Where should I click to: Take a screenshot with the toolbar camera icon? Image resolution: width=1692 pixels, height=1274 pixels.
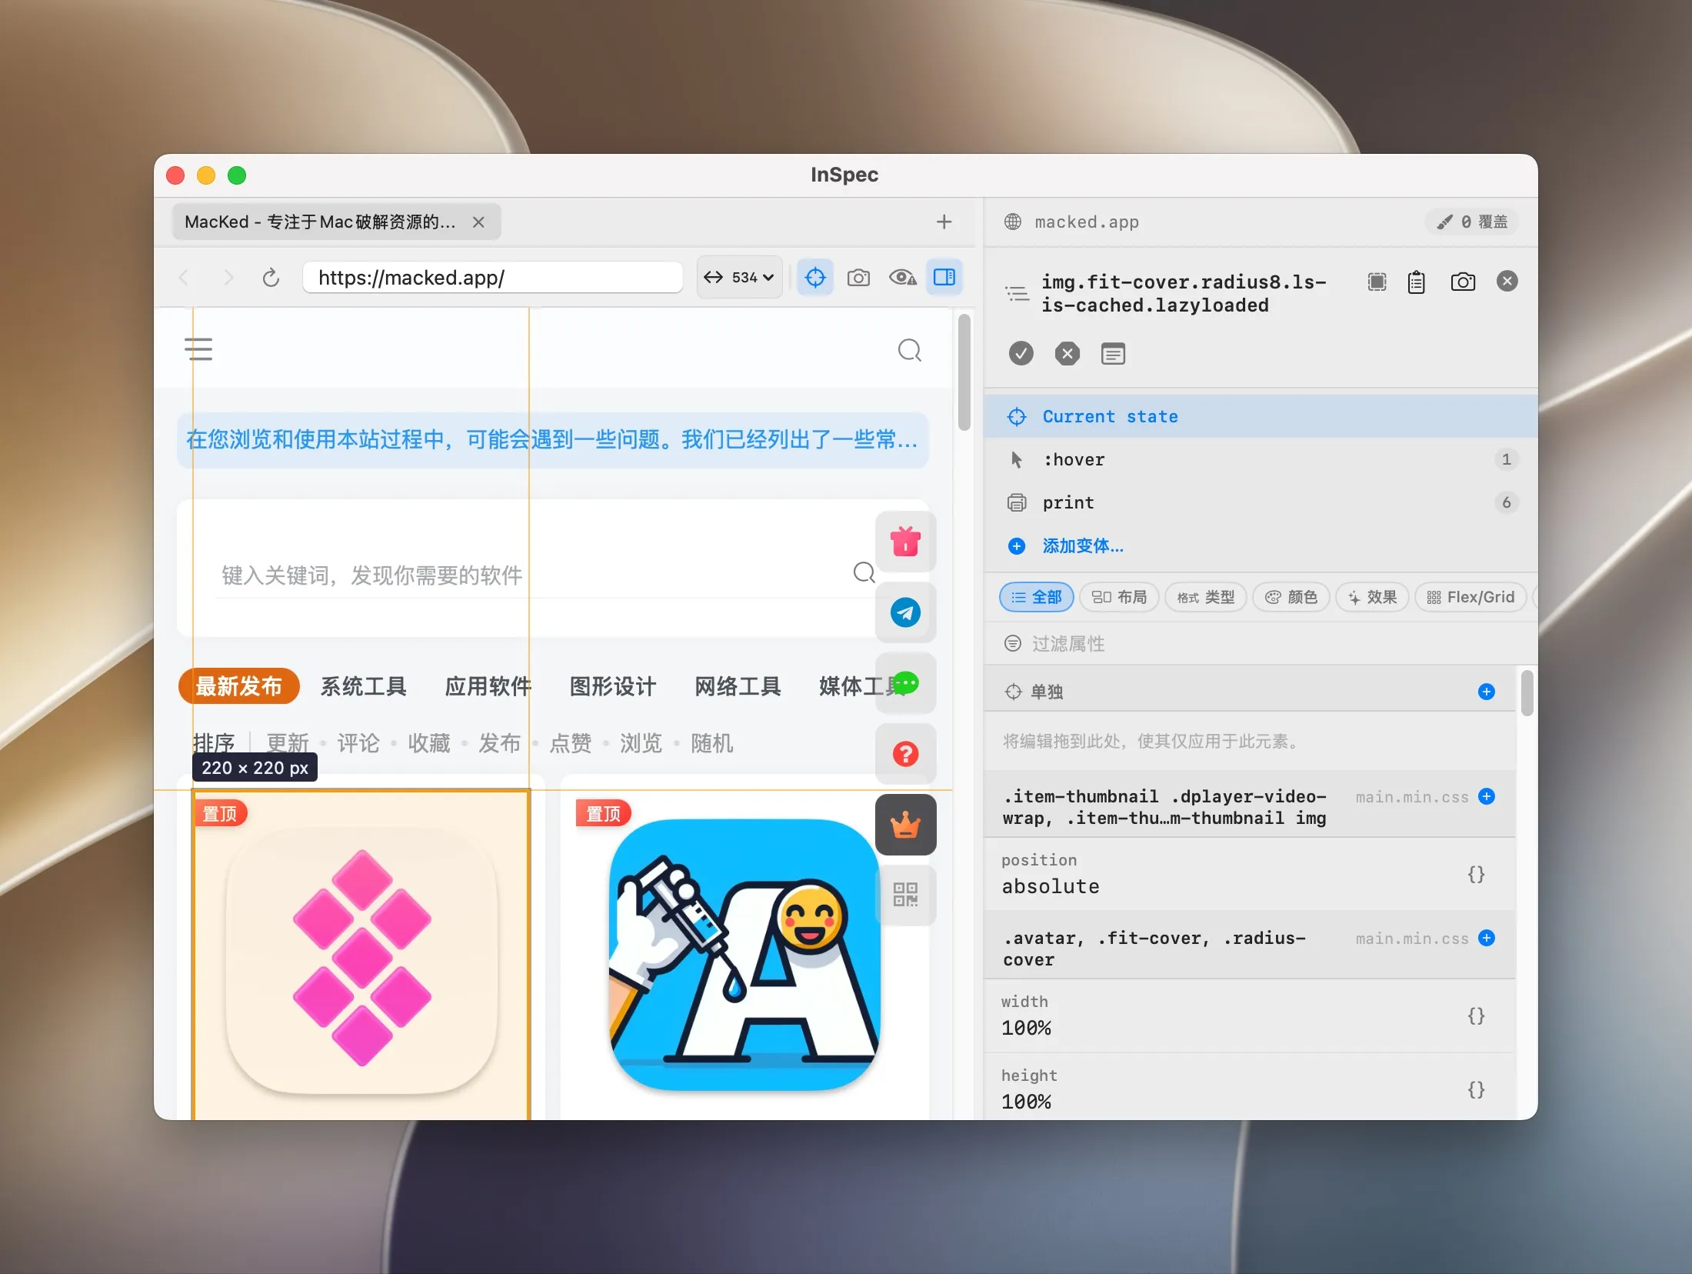click(858, 277)
